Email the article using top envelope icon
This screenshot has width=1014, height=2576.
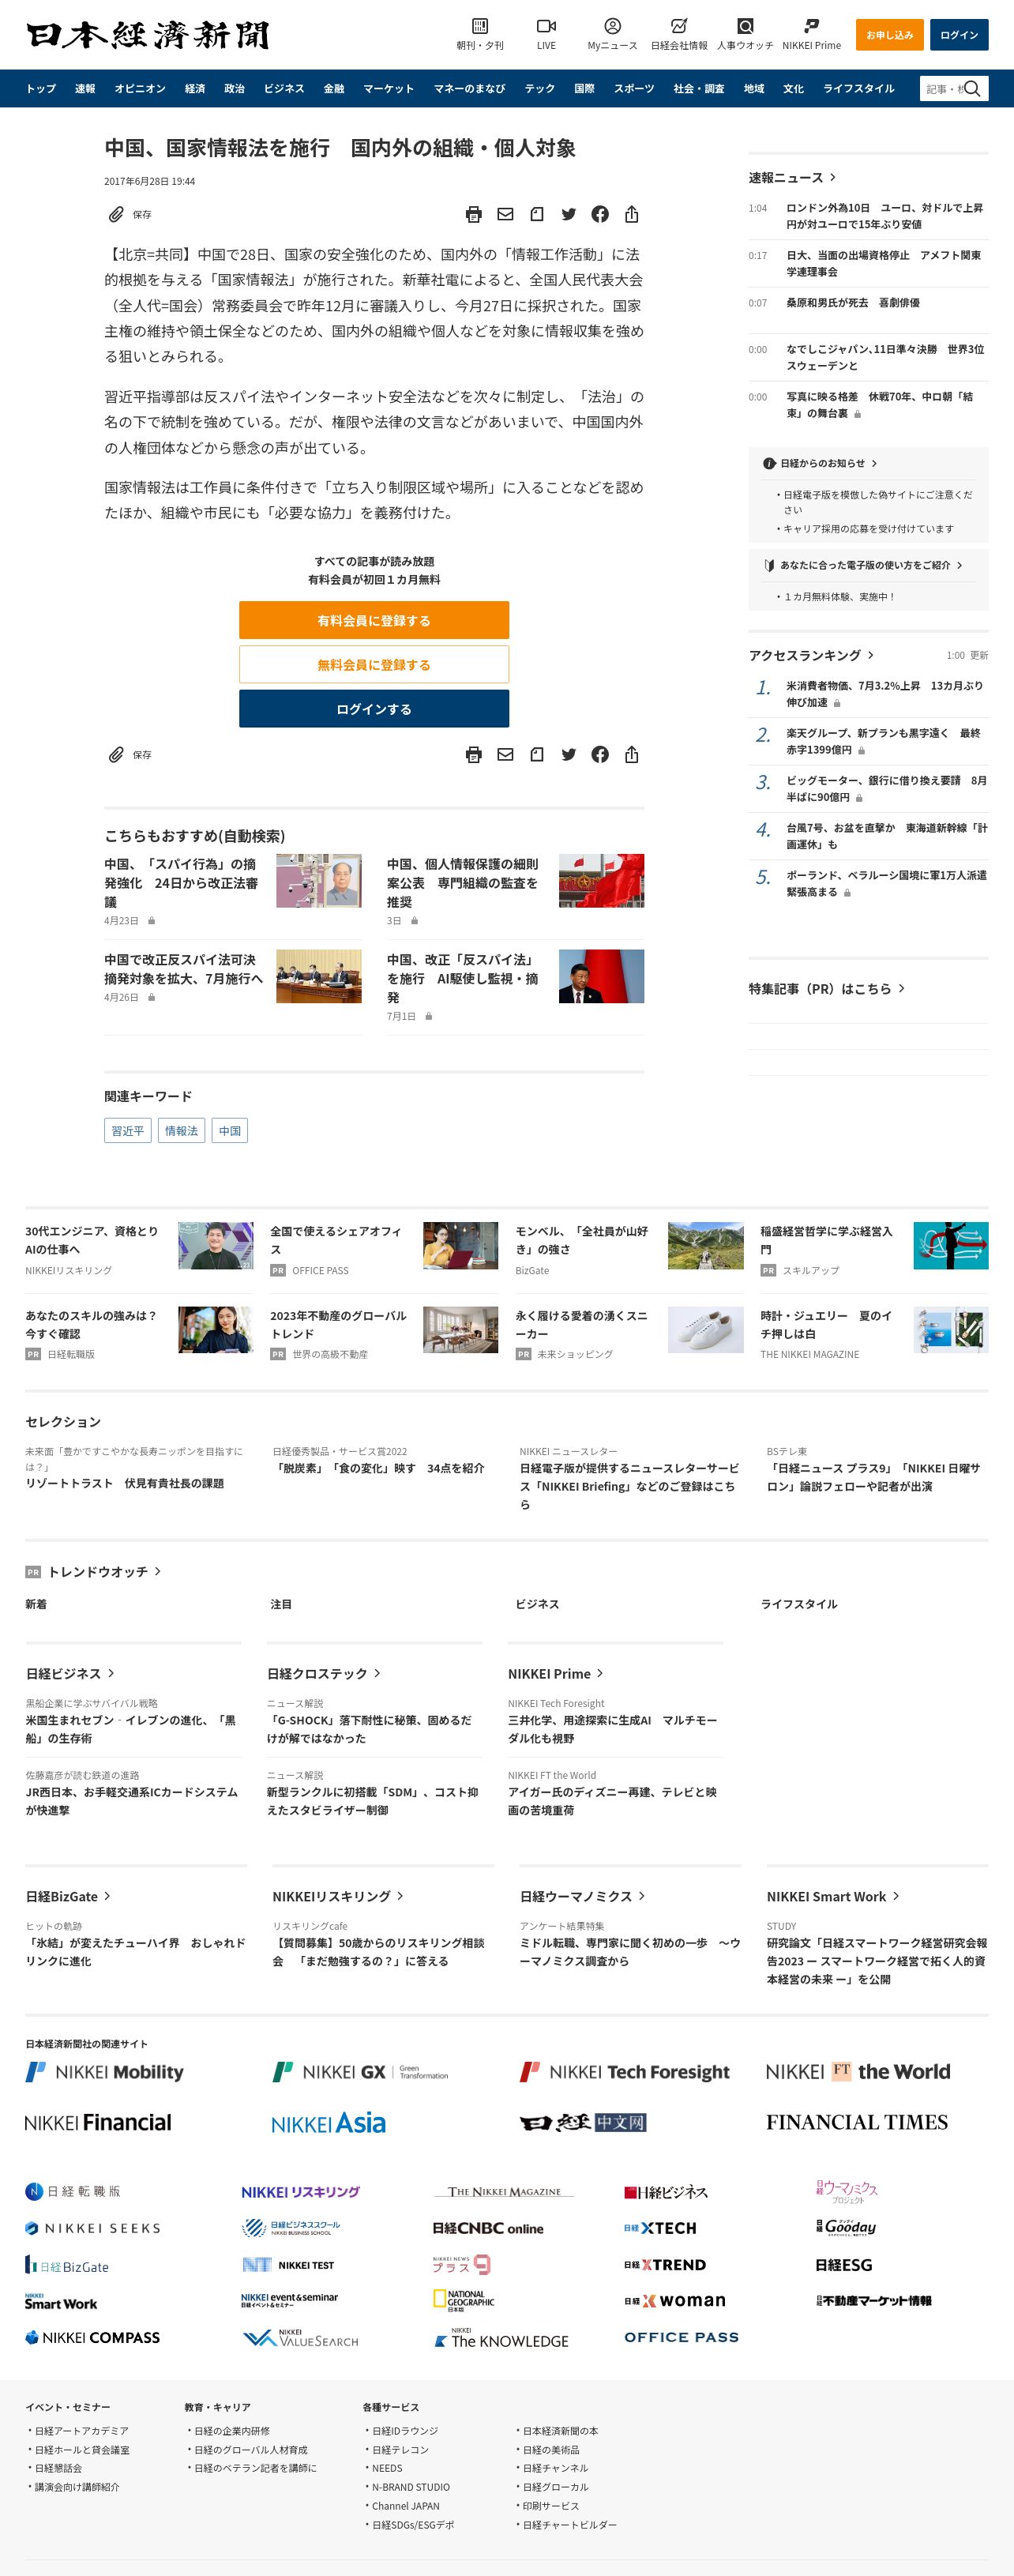(505, 214)
